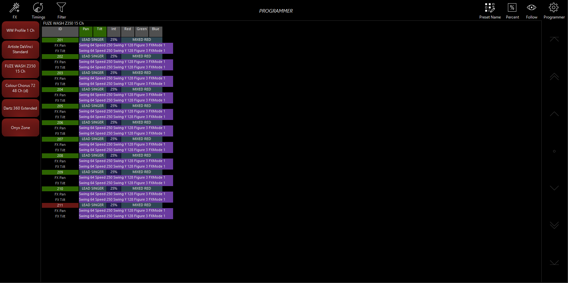Click FX Tilt swing values under fixture 211

[126, 216]
